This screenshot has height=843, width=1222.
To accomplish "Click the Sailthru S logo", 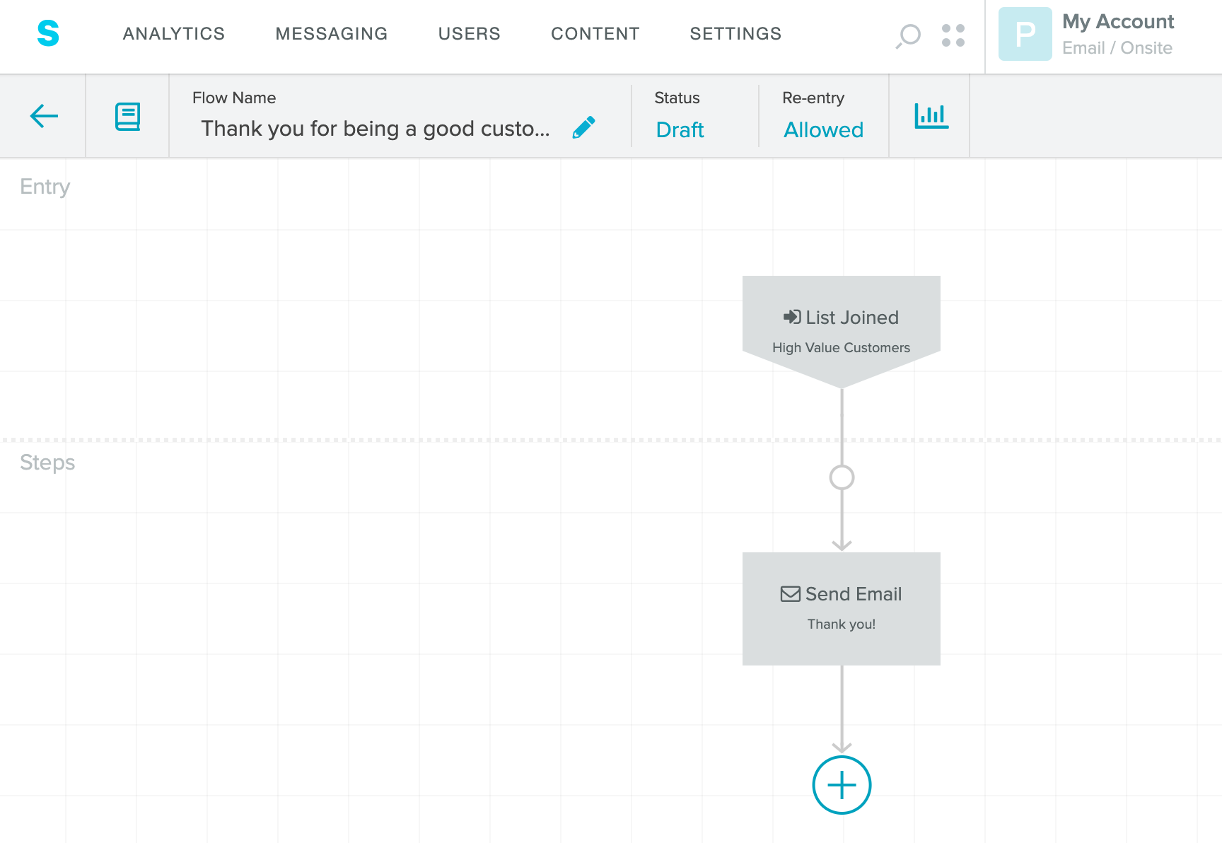I will pyautogui.click(x=48, y=33).
